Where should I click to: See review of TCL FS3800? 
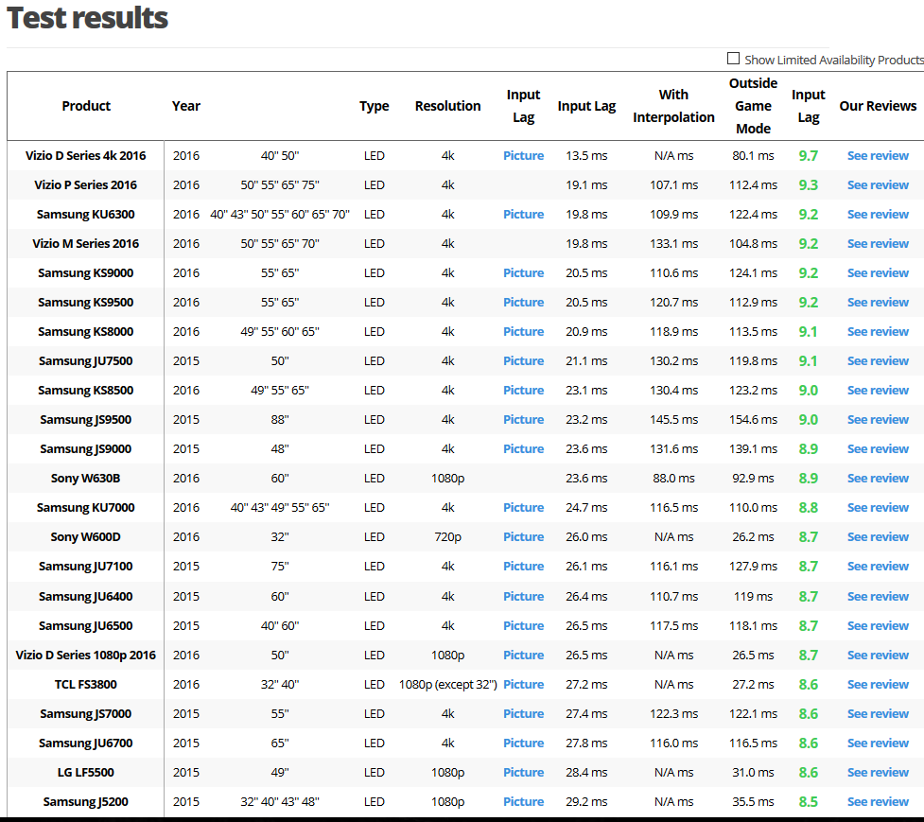point(878,685)
